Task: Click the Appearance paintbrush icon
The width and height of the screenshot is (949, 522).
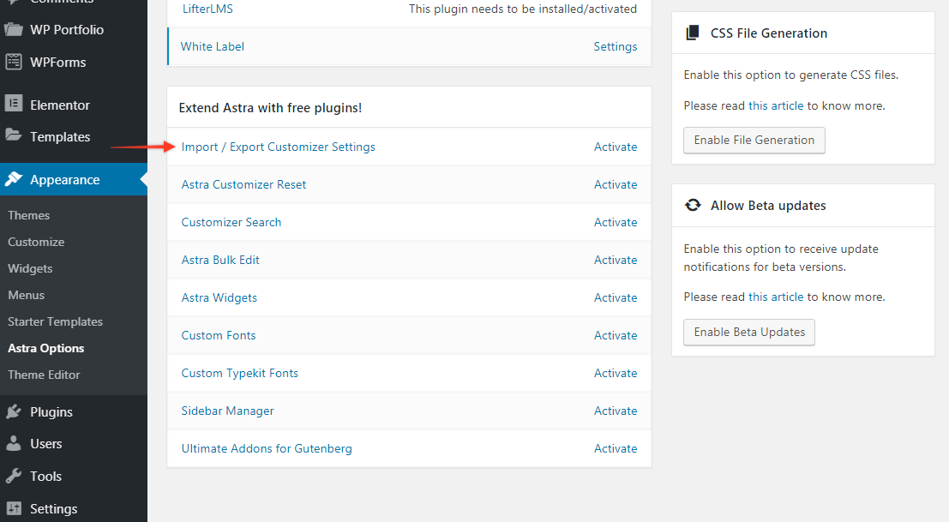Action: coord(14,179)
